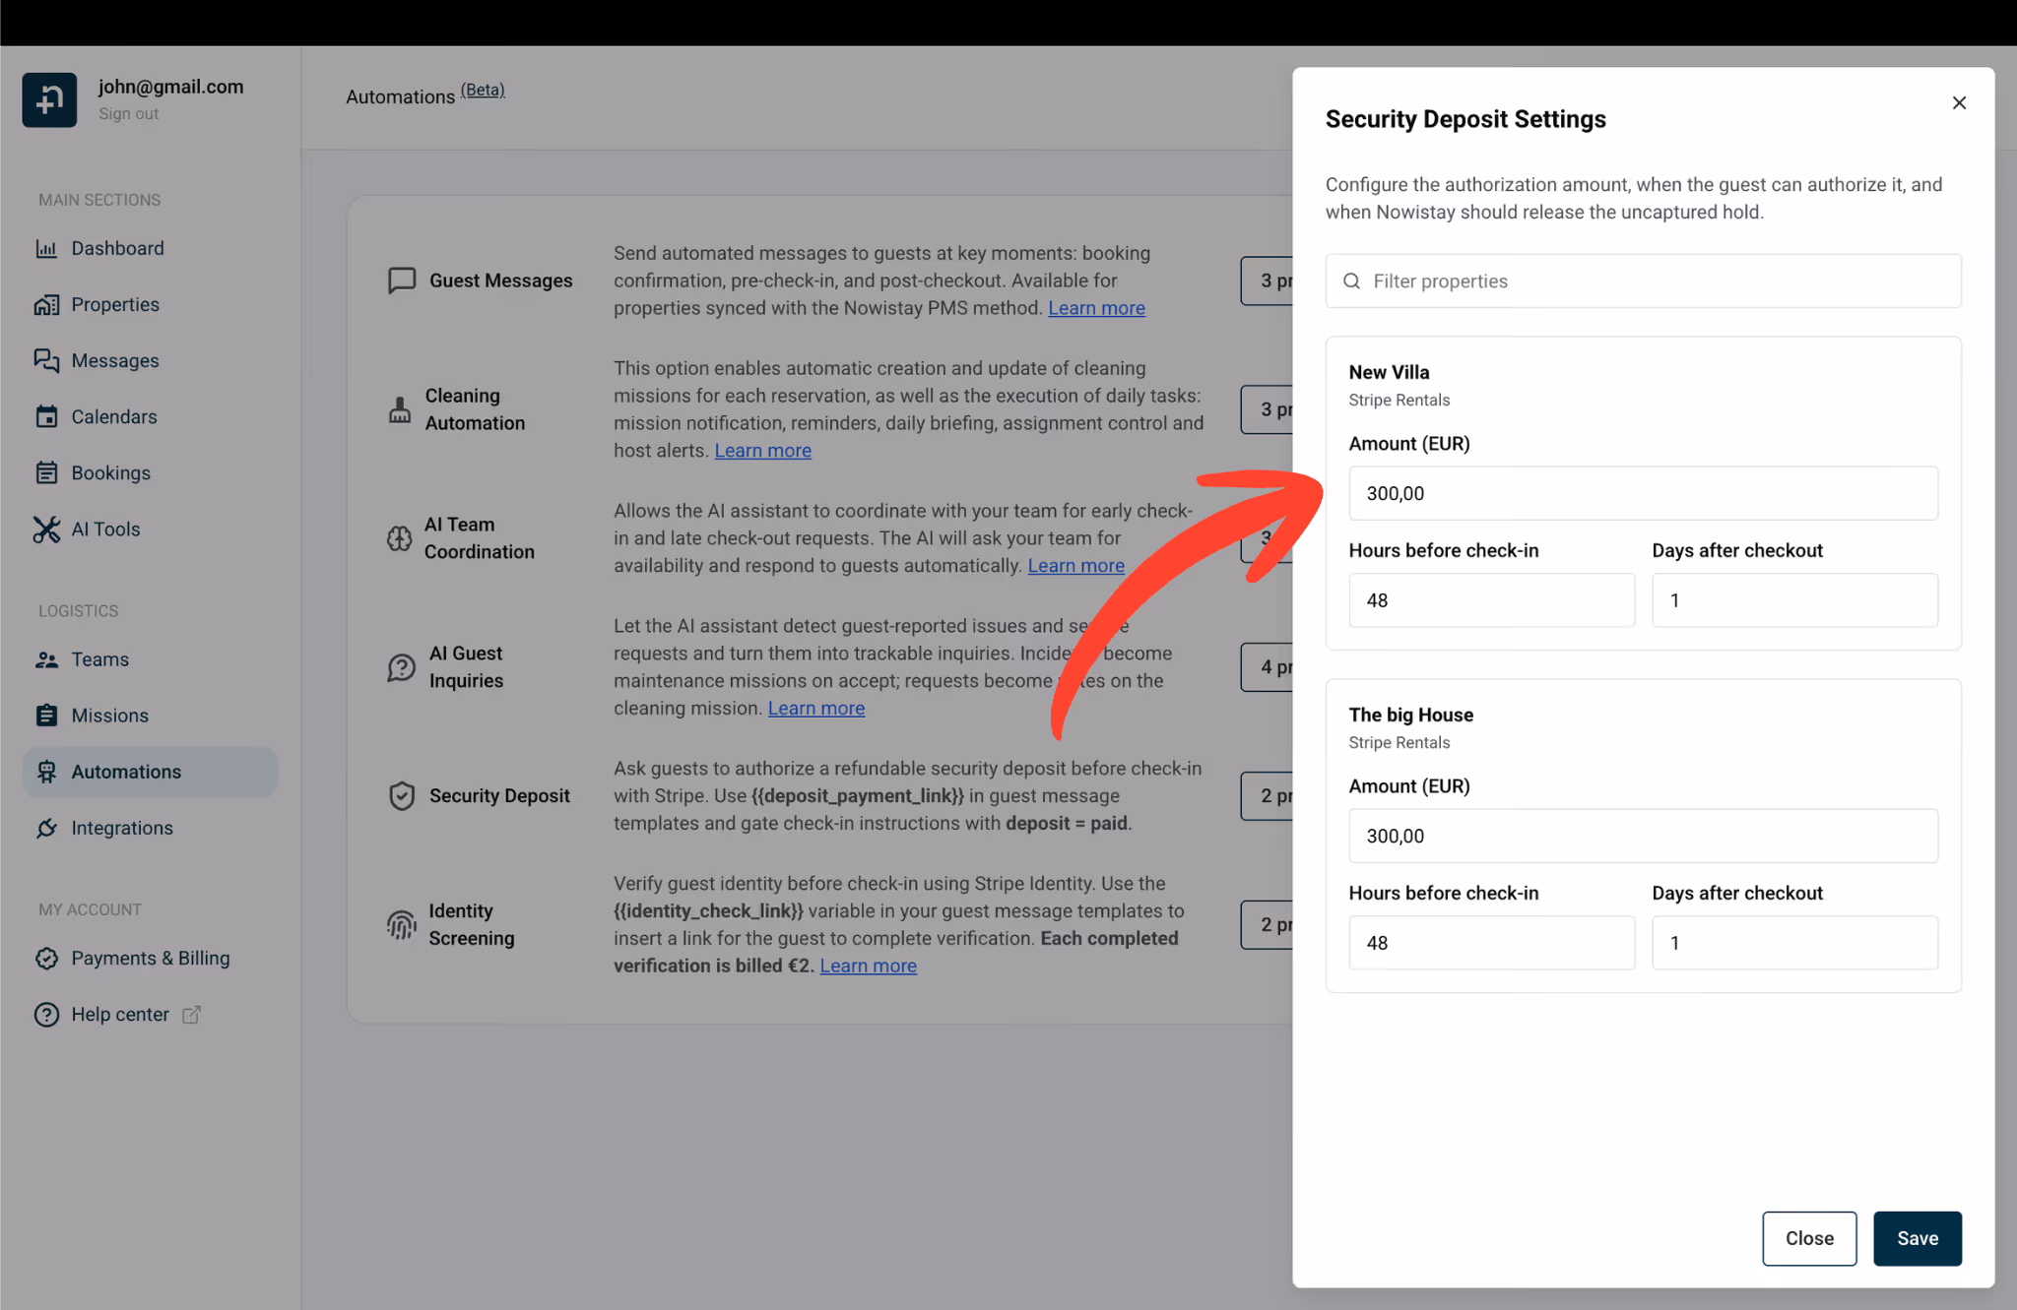Viewport: 2017px width, 1310px height.
Task: Click the external link icon beside Help center
Action: tap(191, 1014)
